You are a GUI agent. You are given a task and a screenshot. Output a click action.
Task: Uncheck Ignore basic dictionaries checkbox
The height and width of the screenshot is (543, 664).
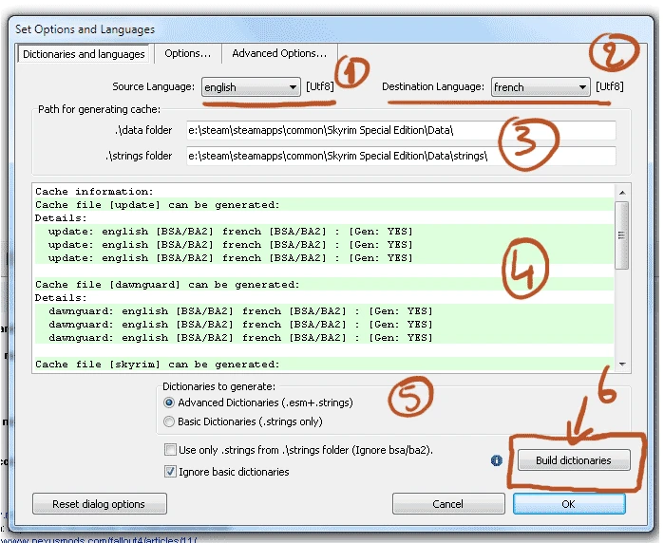pos(170,471)
